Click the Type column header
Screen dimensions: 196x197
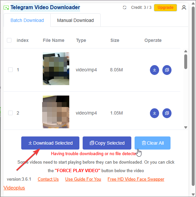coord(81,40)
